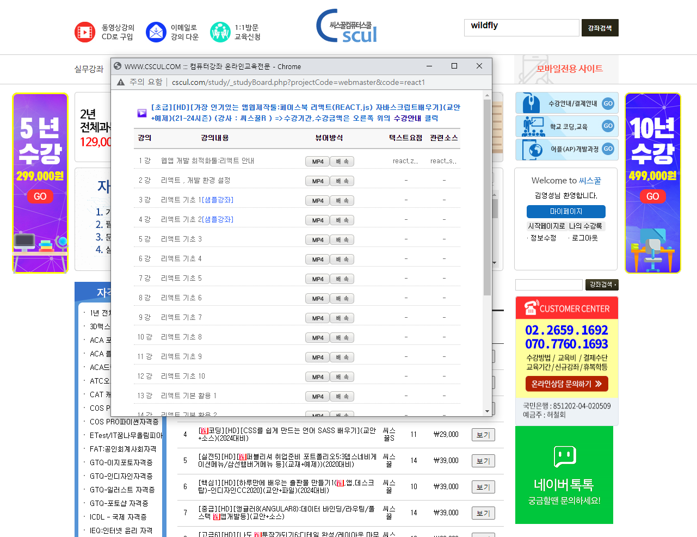
Task: Click 보기 button for 출판물 만들기 인디자인 row
Action: tap(483, 487)
